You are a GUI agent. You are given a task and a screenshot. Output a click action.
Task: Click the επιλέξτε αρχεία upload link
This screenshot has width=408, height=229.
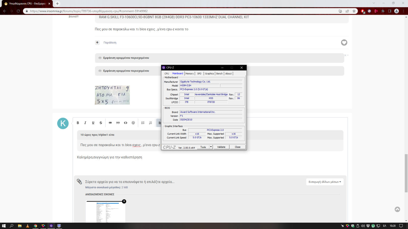point(161,182)
